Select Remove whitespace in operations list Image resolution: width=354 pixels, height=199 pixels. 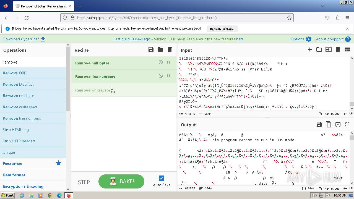coord(33,107)
